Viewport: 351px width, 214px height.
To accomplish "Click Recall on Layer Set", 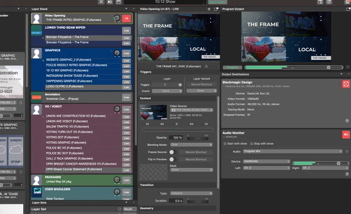I will pos(127,209).
